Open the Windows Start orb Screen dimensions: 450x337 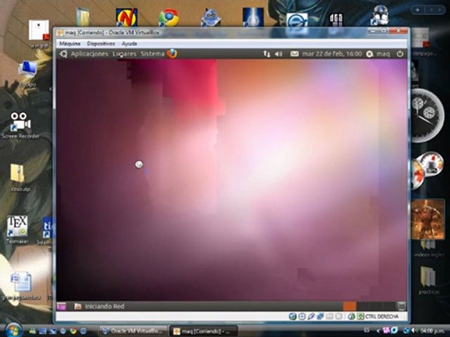pyautogui.click(x=13, y=331)
